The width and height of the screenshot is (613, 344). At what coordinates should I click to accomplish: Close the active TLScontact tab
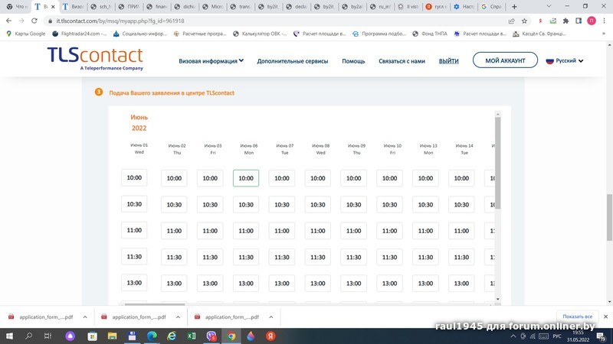pos(53,7)
